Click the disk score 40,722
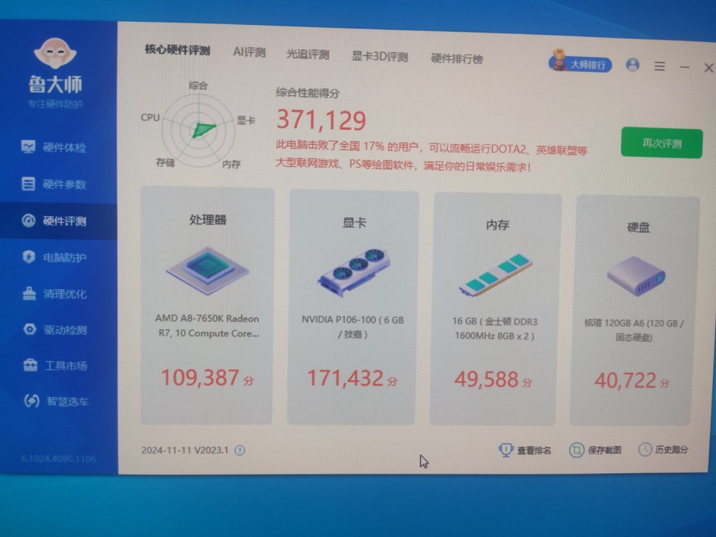 click(x=625, y=381)
